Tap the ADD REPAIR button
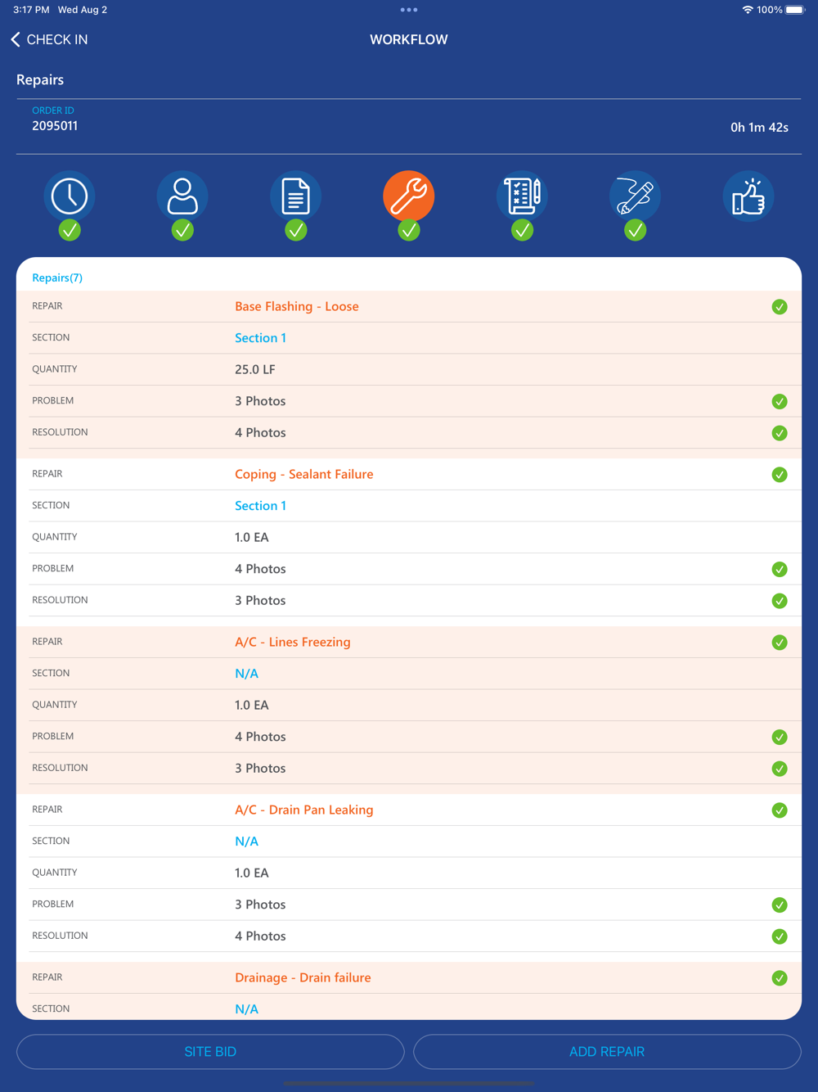This screenshot has height=1092, width=818. (x=607, y=1052)
